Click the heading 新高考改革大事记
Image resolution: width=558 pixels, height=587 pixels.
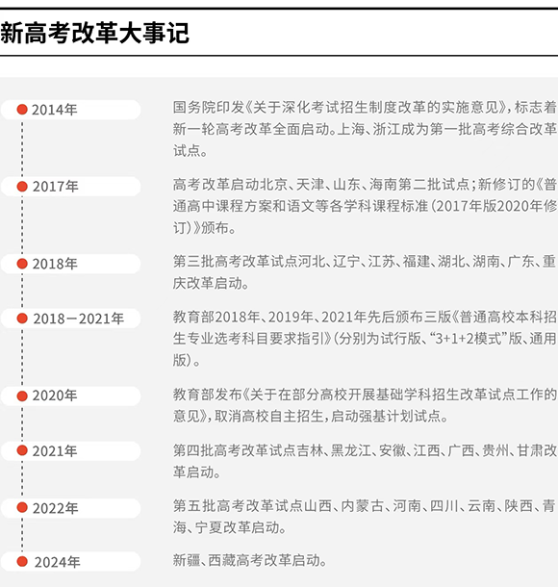[x=94, y=33]
